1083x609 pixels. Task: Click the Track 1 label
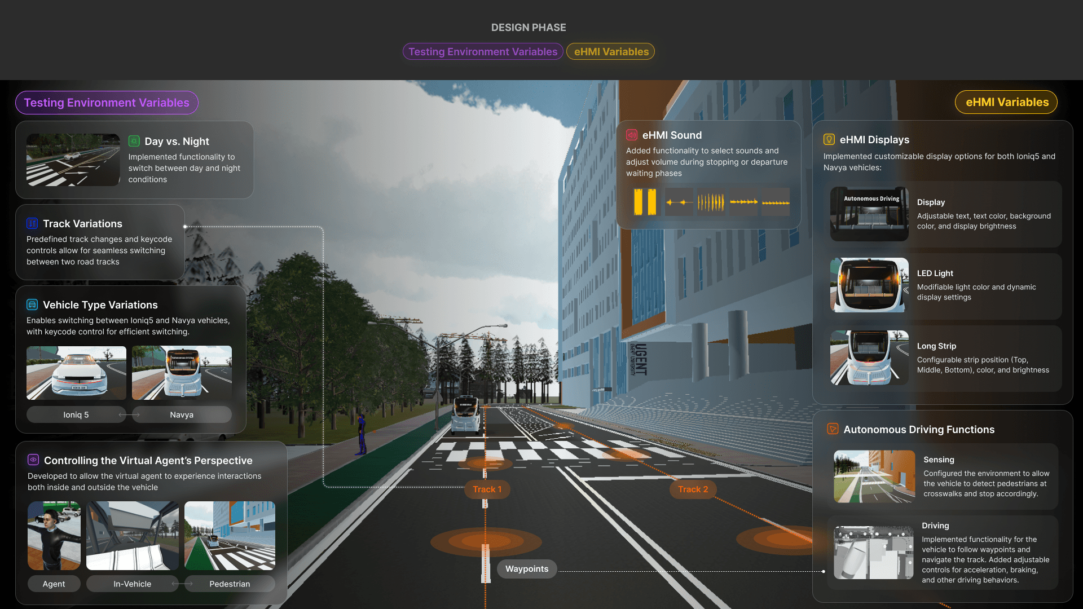487,489
